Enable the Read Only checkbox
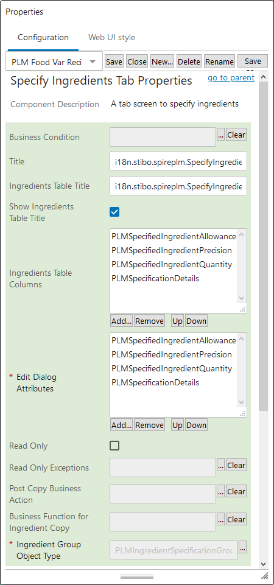 tap(114, 446)
